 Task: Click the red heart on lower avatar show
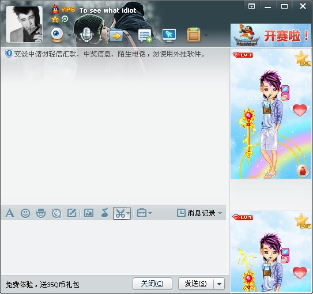(300, 273)
